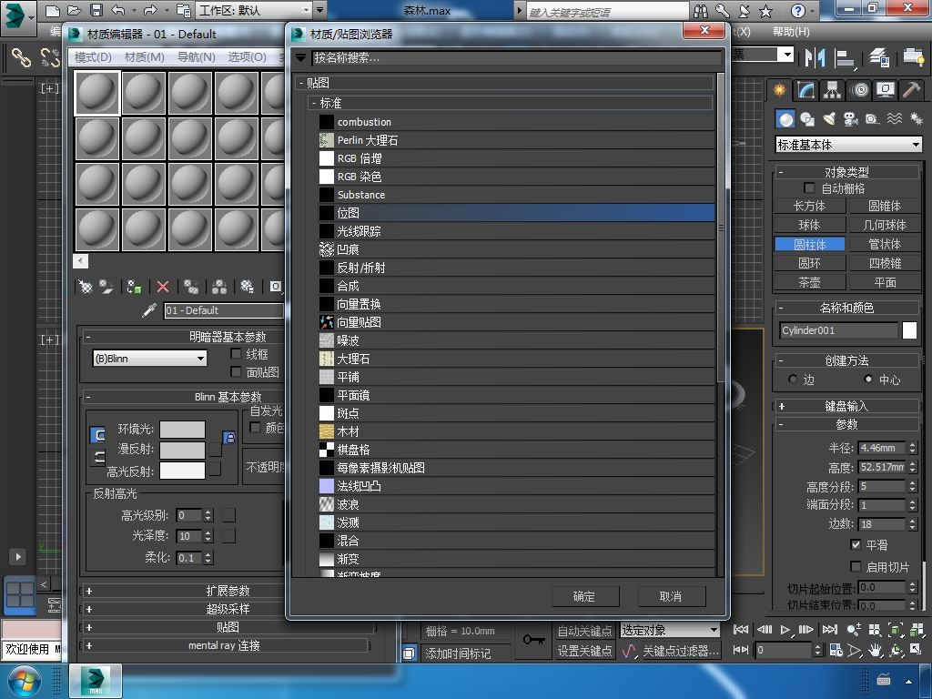This screenshot has width=932, height=699.
Task: Click the white Cylinder001 object color swatch
Action: pos(909,329)
